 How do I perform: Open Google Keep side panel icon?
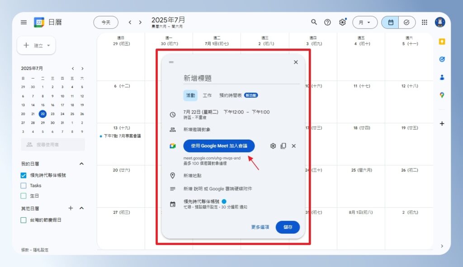click(442, 42)
